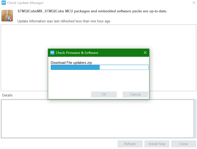Click the OK button in the download dialog
This screenshot has height=149, width=197.
click(104, 94)
